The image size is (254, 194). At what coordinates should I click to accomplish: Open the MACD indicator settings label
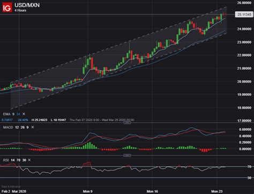click(8, 127)
